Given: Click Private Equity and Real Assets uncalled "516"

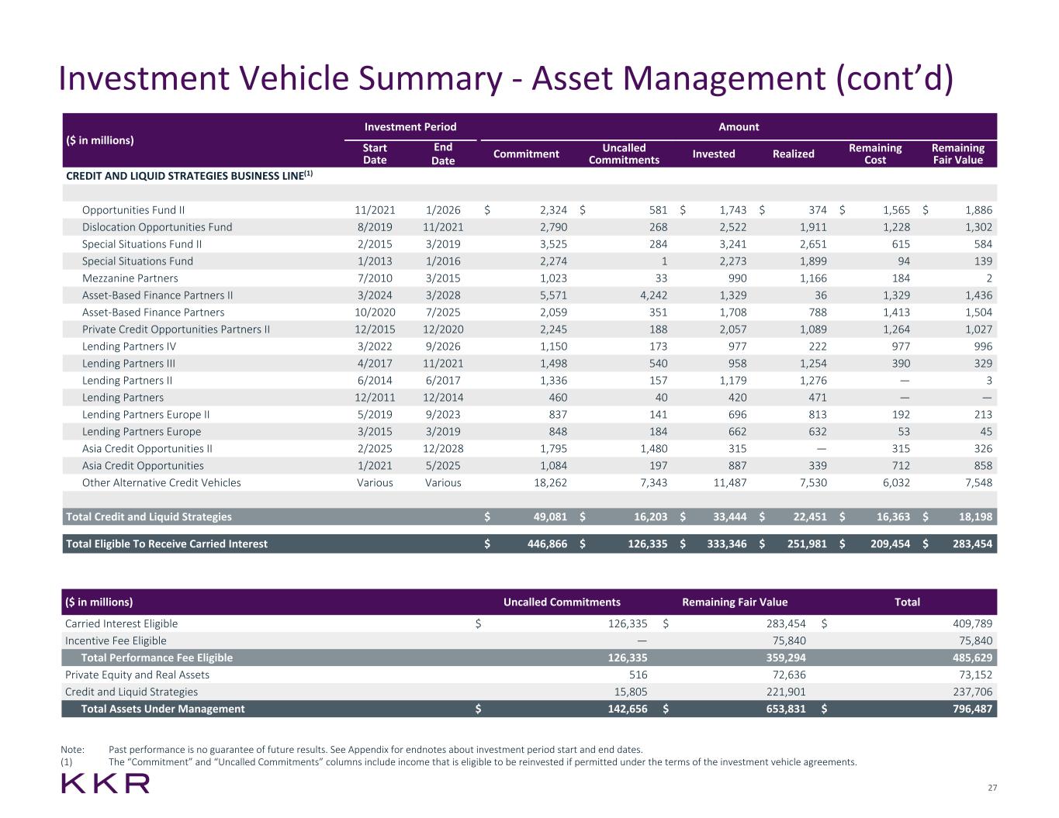Looking at the screenshot, I should coord(638,675).
